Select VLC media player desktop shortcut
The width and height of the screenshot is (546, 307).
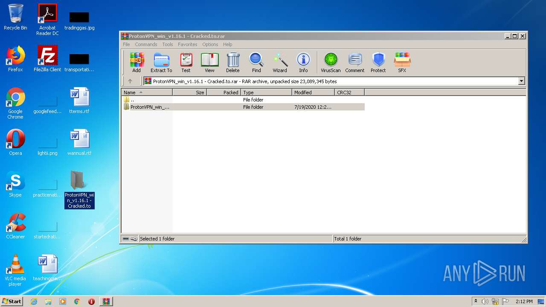click(15, 270)
